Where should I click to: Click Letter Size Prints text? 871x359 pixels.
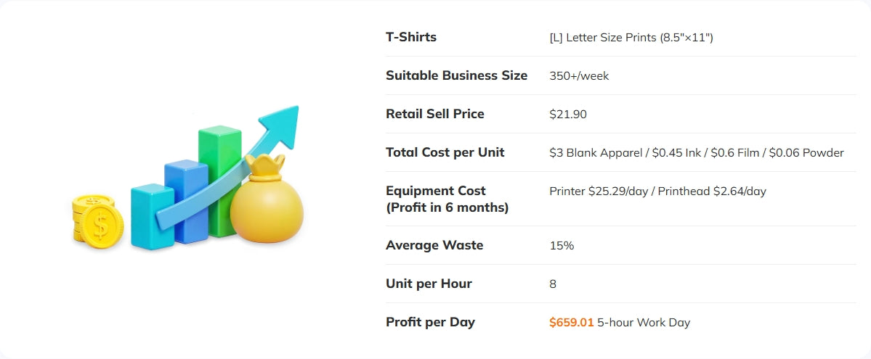tap(631, 37)
